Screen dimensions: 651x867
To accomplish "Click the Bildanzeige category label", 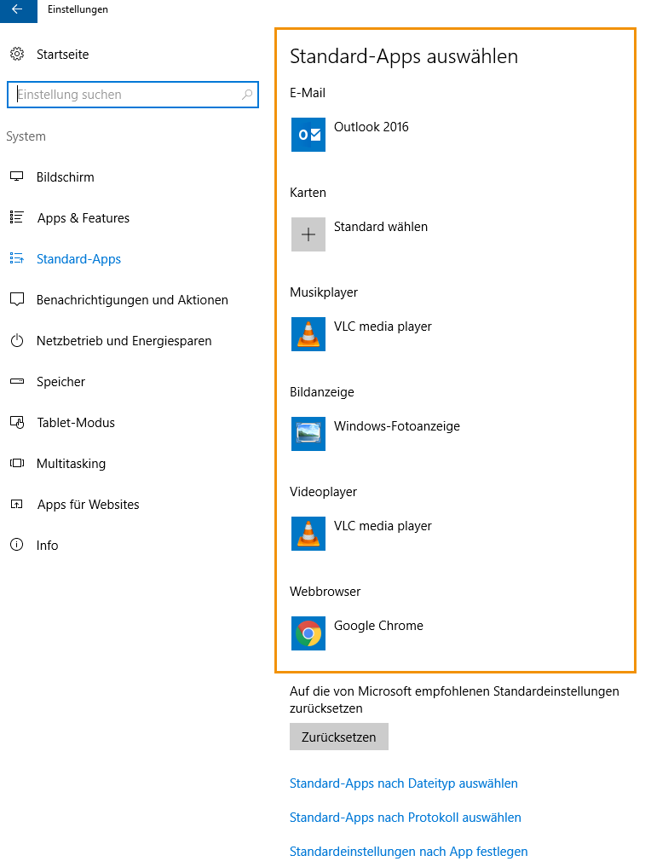I will [x=321, y=392].
